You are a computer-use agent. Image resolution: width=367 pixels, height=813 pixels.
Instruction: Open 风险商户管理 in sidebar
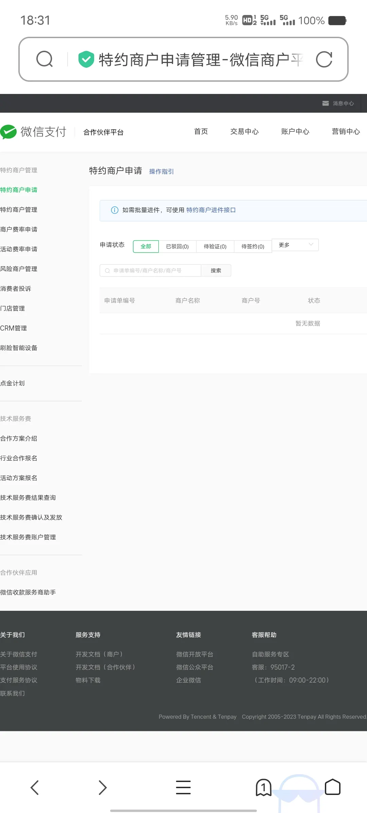pyautogui.click(x=19, y=269)
